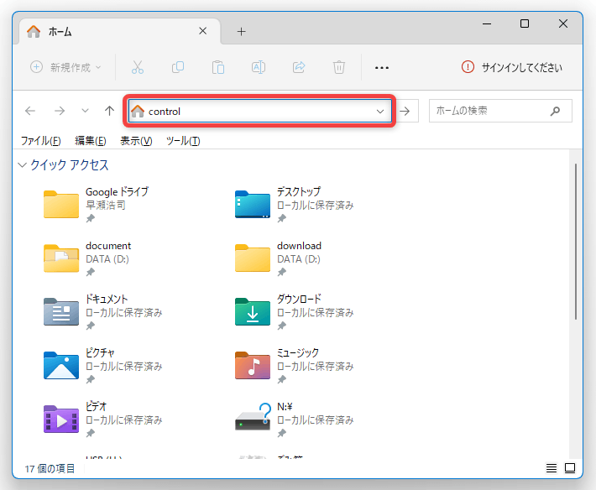Open the ツール(T) menu
Viewport: 596px width, 490px height.
click(x=183, y=141)
